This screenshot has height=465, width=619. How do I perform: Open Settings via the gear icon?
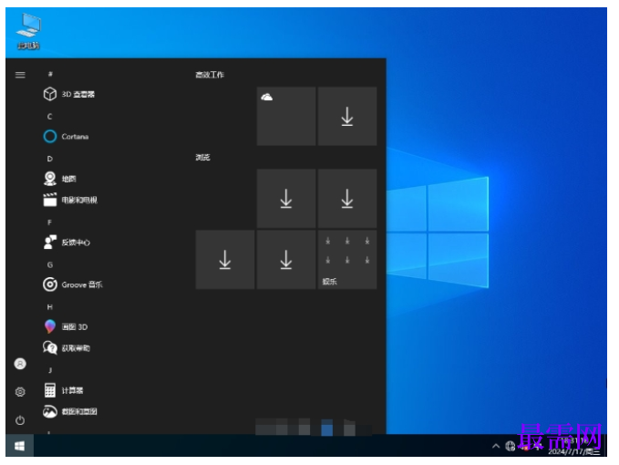click(20, 392)
